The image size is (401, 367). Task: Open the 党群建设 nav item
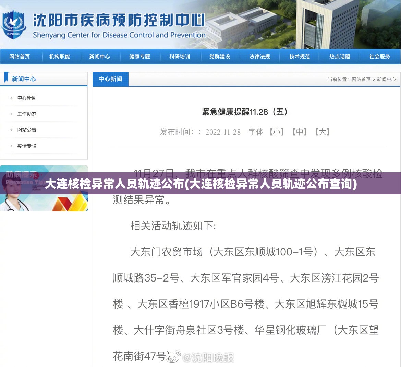coord(220,57)
